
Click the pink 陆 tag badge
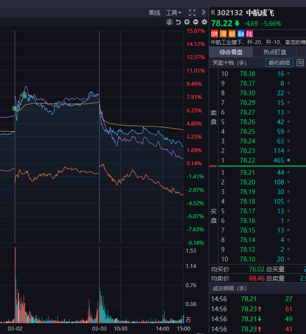click(x=250, y=34)
